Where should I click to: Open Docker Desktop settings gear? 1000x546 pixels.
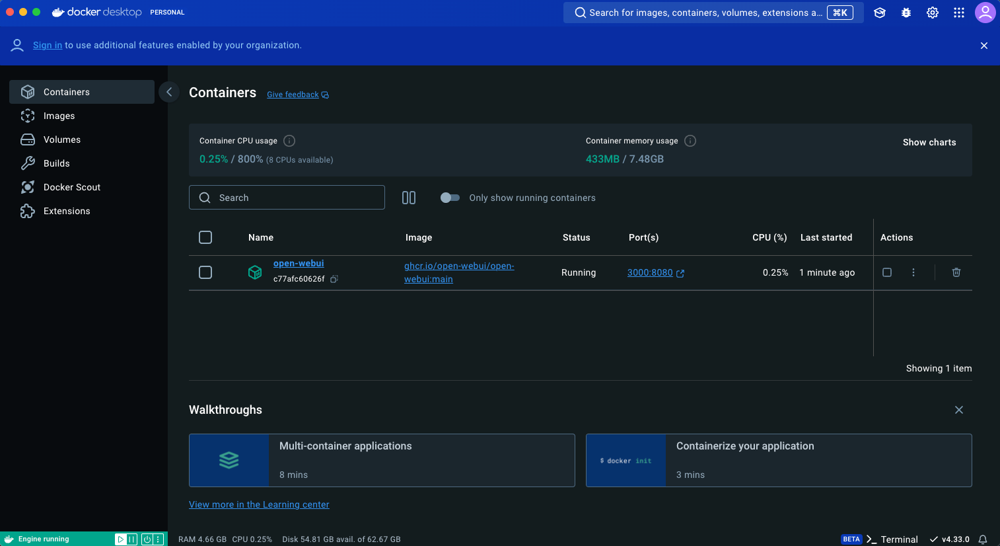[x=933, y=13]
